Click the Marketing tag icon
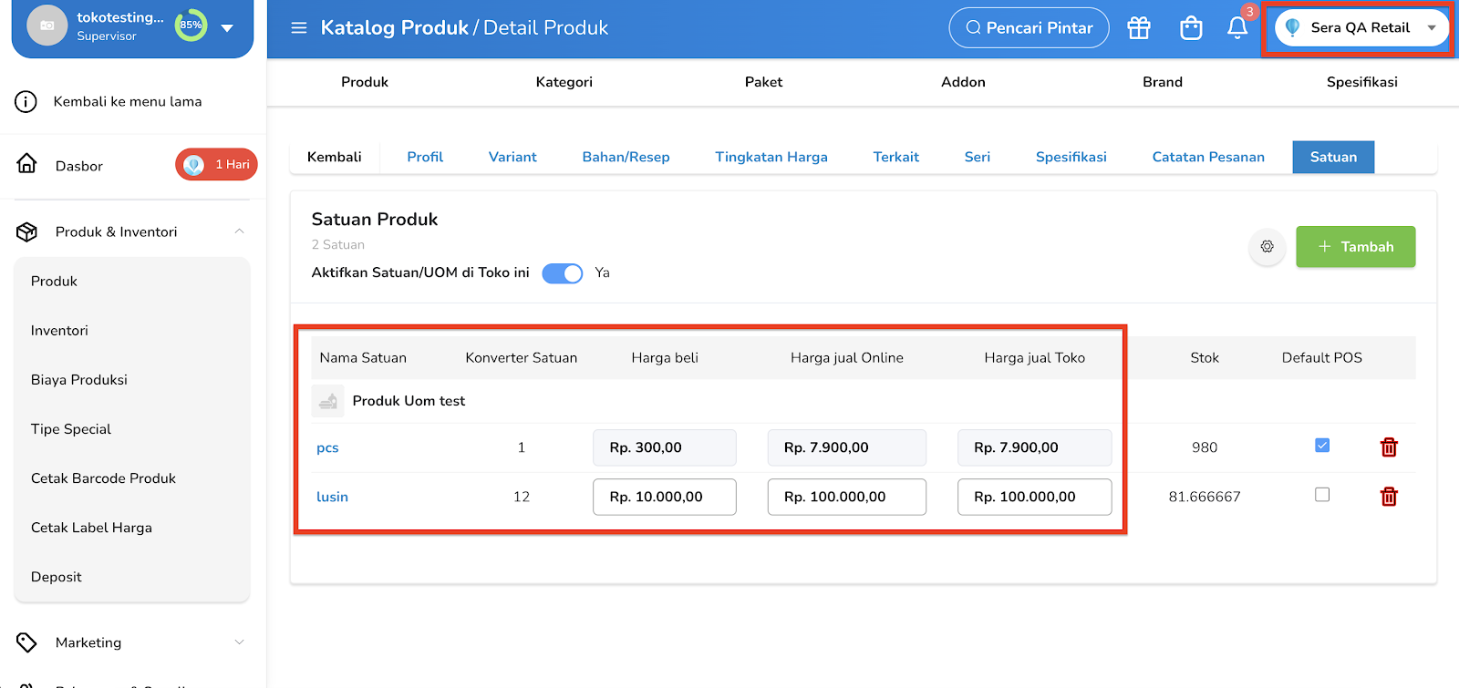1459x688 pixels. tap(27, 642)
